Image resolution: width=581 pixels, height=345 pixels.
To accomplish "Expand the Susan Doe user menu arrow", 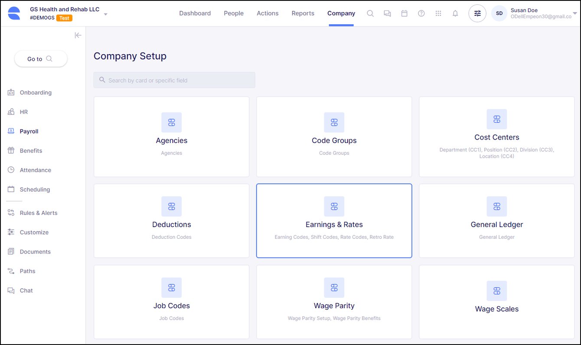I will pyautogui.click(x=575, y=13).
